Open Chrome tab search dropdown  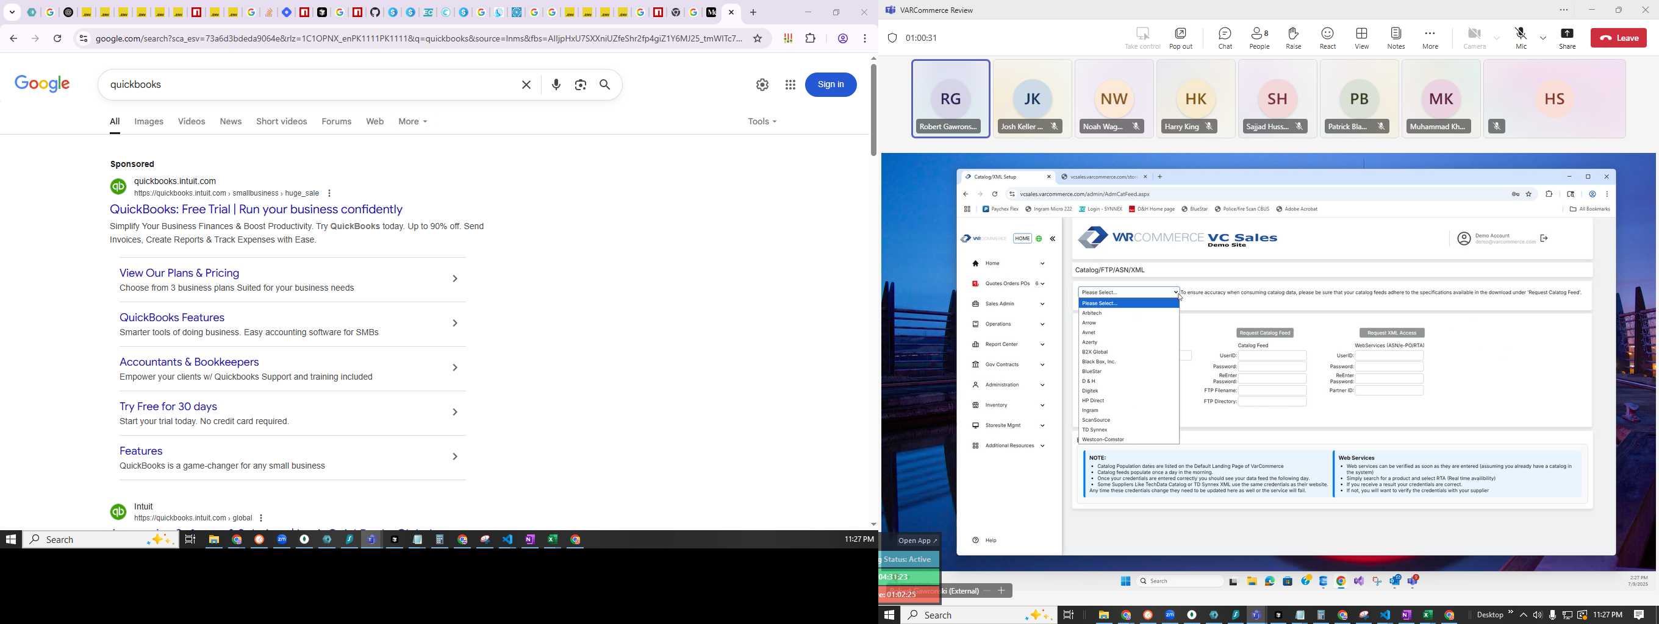point(12,12)
